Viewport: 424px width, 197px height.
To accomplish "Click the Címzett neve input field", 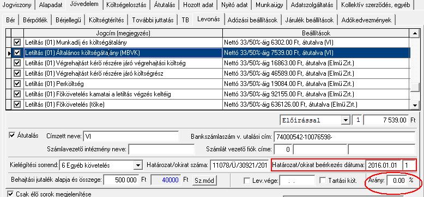I will pyautogui.click(x=131, y=136).
